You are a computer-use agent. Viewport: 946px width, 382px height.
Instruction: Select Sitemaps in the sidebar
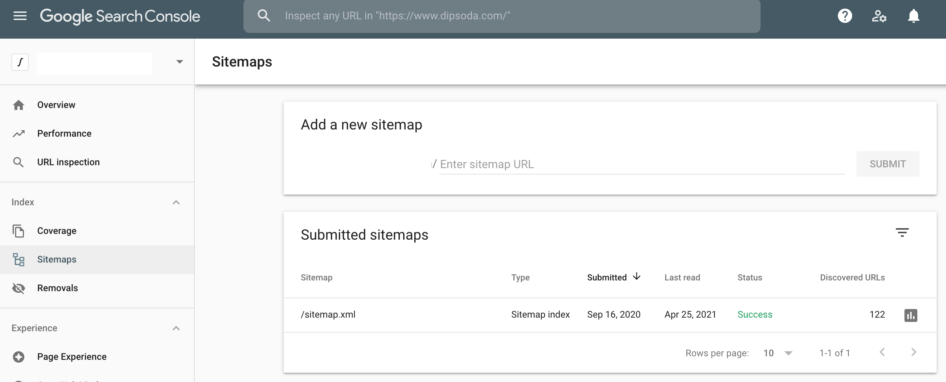97,259
